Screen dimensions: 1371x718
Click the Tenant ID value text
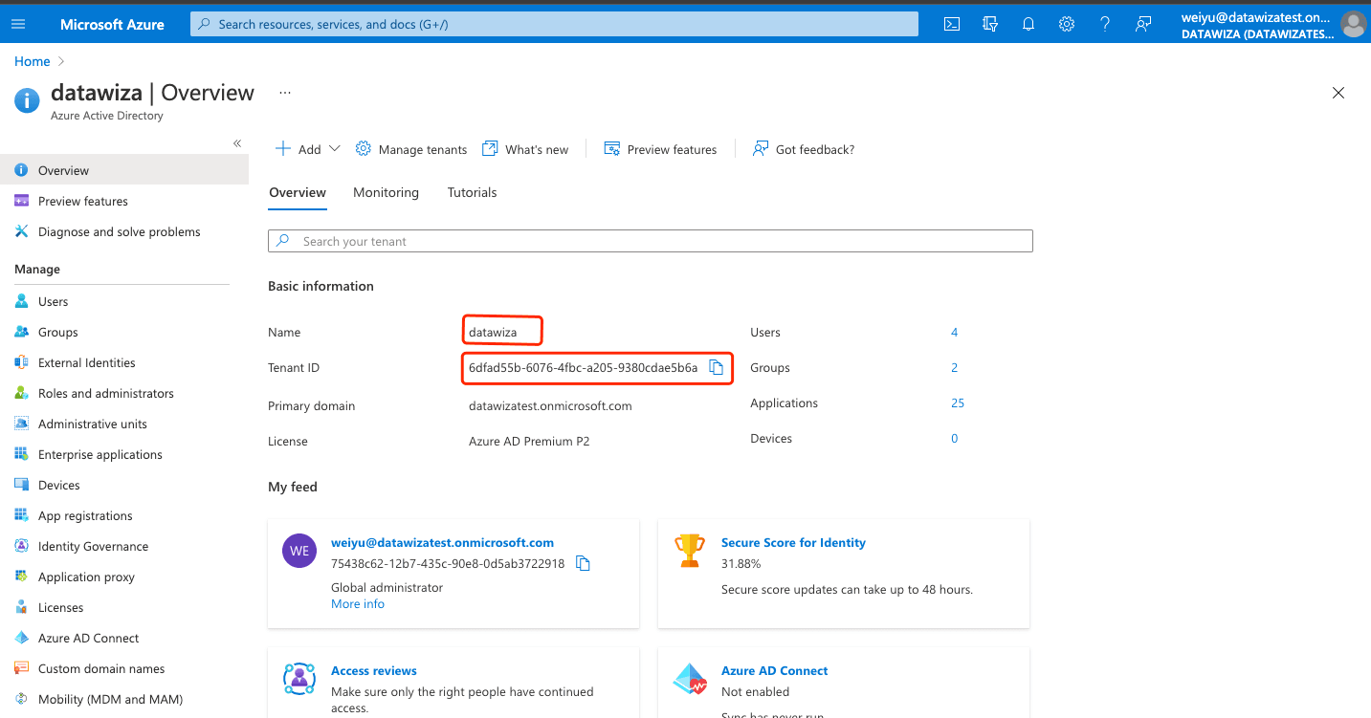583,367
